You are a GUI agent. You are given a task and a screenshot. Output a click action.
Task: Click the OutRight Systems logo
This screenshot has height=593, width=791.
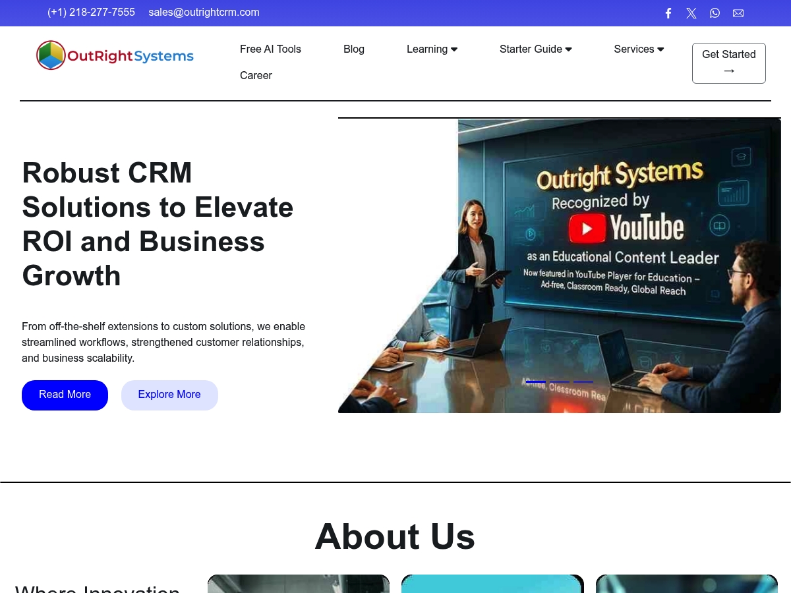pyautogui.click(x=115, y=55)
